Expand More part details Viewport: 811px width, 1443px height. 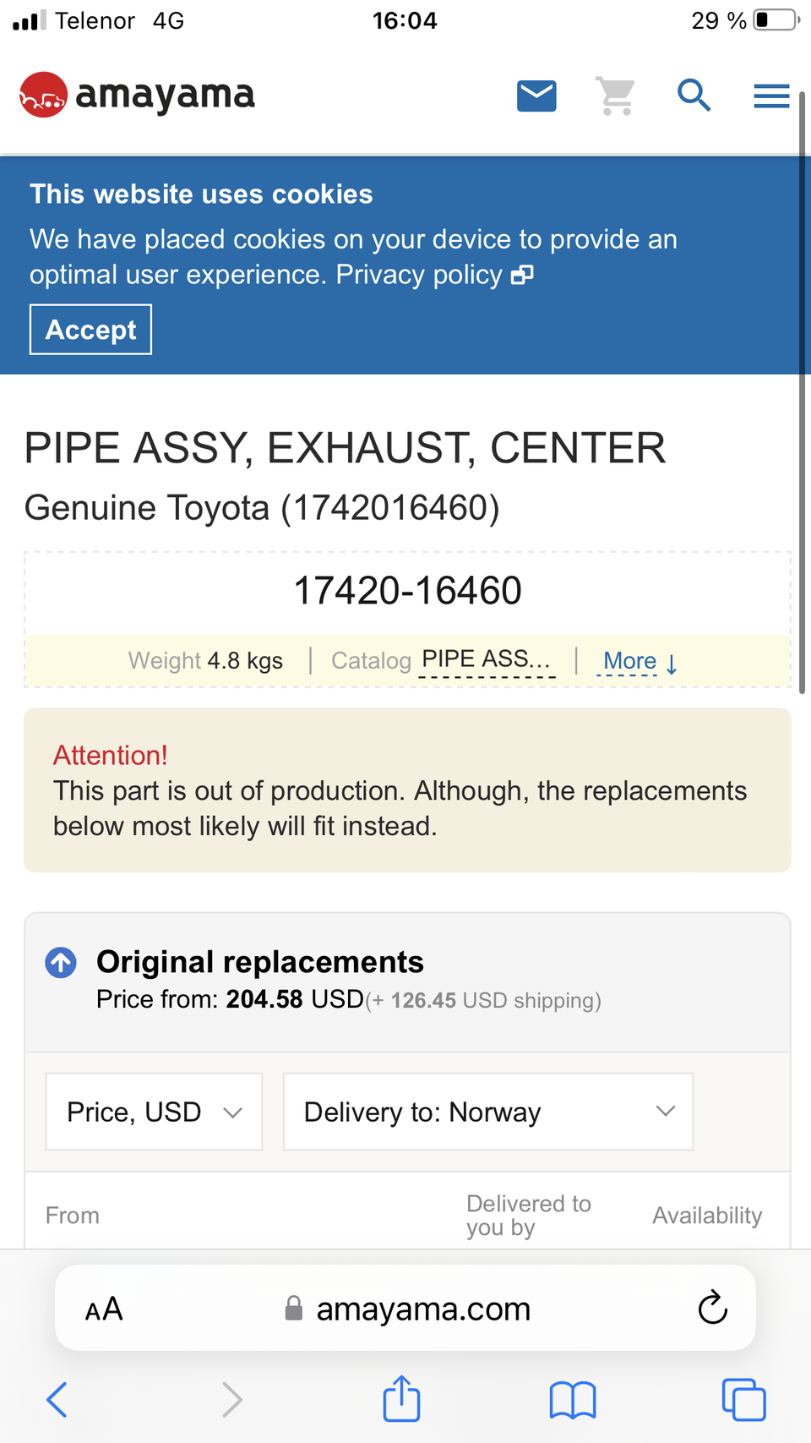(640, 661)
